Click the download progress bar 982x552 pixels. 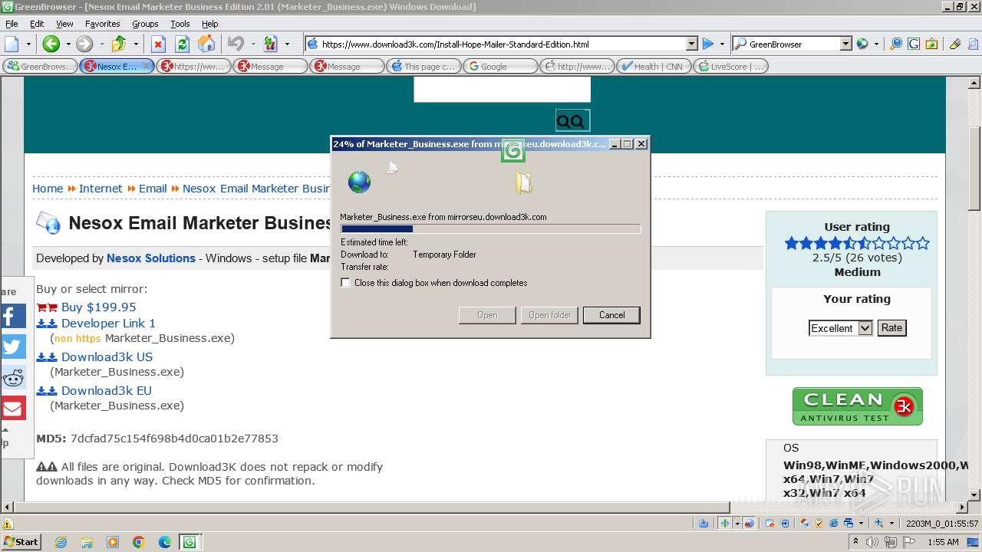click(x=490, y=228)
